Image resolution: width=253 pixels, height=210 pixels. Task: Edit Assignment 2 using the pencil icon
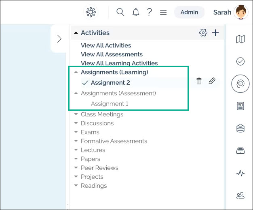click(x=212, y=81)
